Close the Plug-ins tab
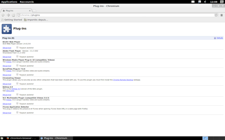 30,11
